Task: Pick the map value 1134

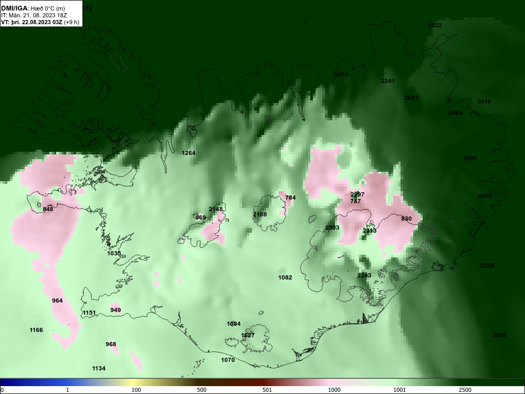Action: [x=99, y=369]
